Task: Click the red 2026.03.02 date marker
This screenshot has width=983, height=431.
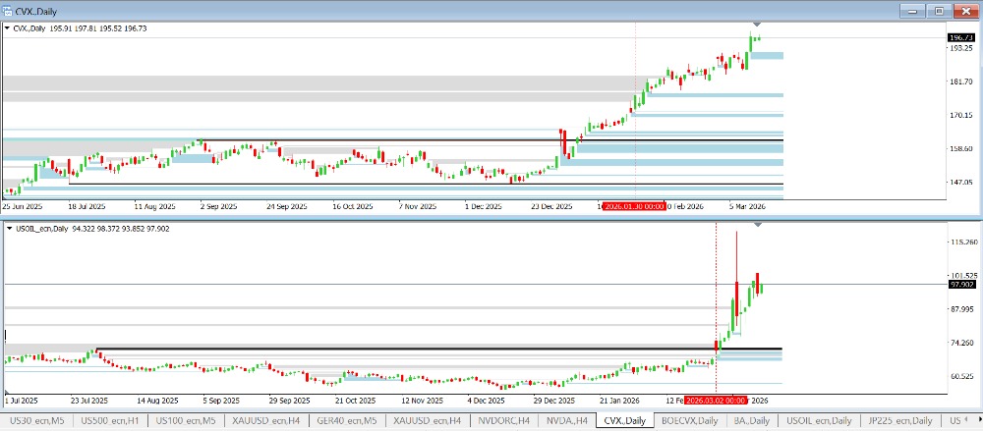Action: (715, 401)
